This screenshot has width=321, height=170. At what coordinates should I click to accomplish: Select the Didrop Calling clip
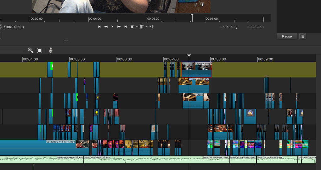point(197,70)
